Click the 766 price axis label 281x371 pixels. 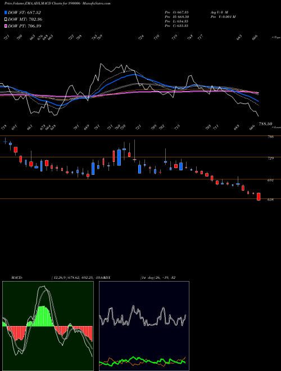pyautogui.click(x=270, y=137)
